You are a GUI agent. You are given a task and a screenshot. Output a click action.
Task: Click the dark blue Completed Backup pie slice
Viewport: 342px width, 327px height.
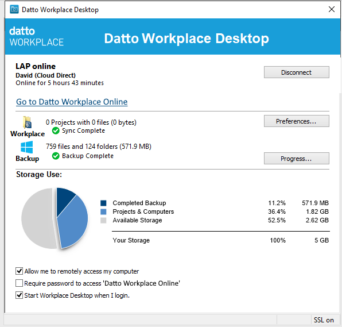point(64,199)
